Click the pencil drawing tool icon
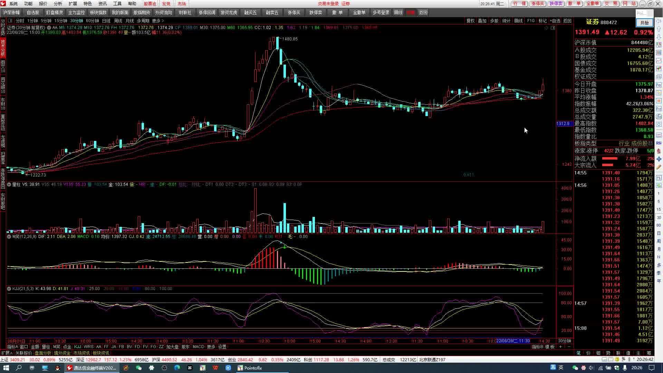 pos(659,167)
